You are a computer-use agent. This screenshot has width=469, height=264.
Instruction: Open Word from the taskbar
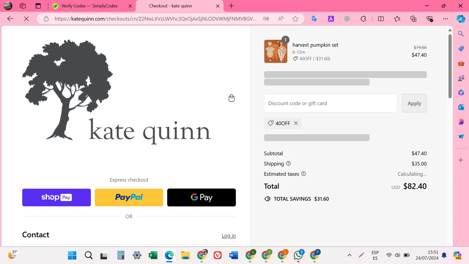(x=234, y=256)
